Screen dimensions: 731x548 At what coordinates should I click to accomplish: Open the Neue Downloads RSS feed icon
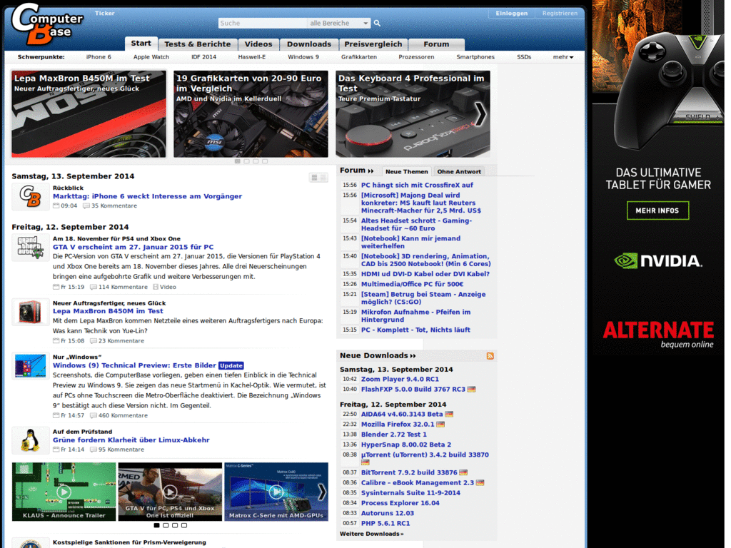(490, 355)
